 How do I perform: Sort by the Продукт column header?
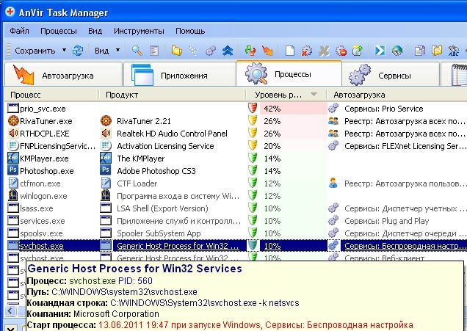[173, 95]
